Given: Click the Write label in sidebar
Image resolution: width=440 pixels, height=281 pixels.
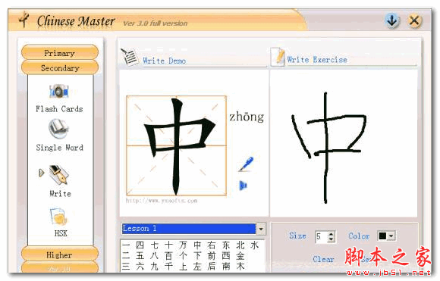Looking at the screenshot, I should pos(61,194).
